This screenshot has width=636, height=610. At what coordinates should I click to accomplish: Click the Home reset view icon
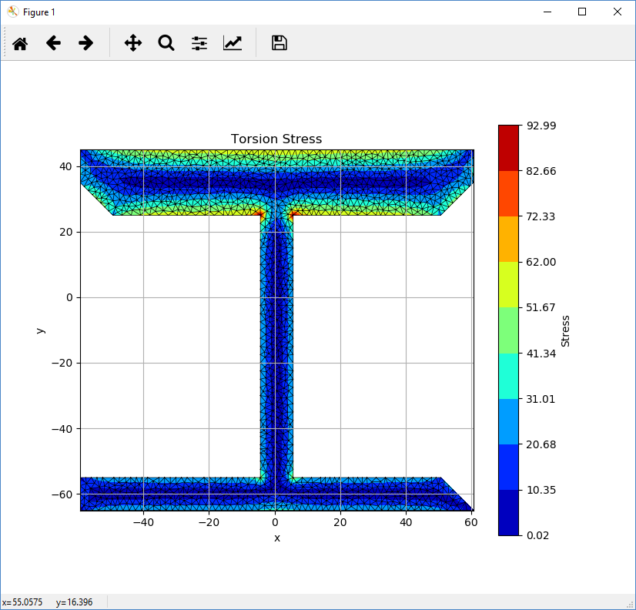click(20, 43)
